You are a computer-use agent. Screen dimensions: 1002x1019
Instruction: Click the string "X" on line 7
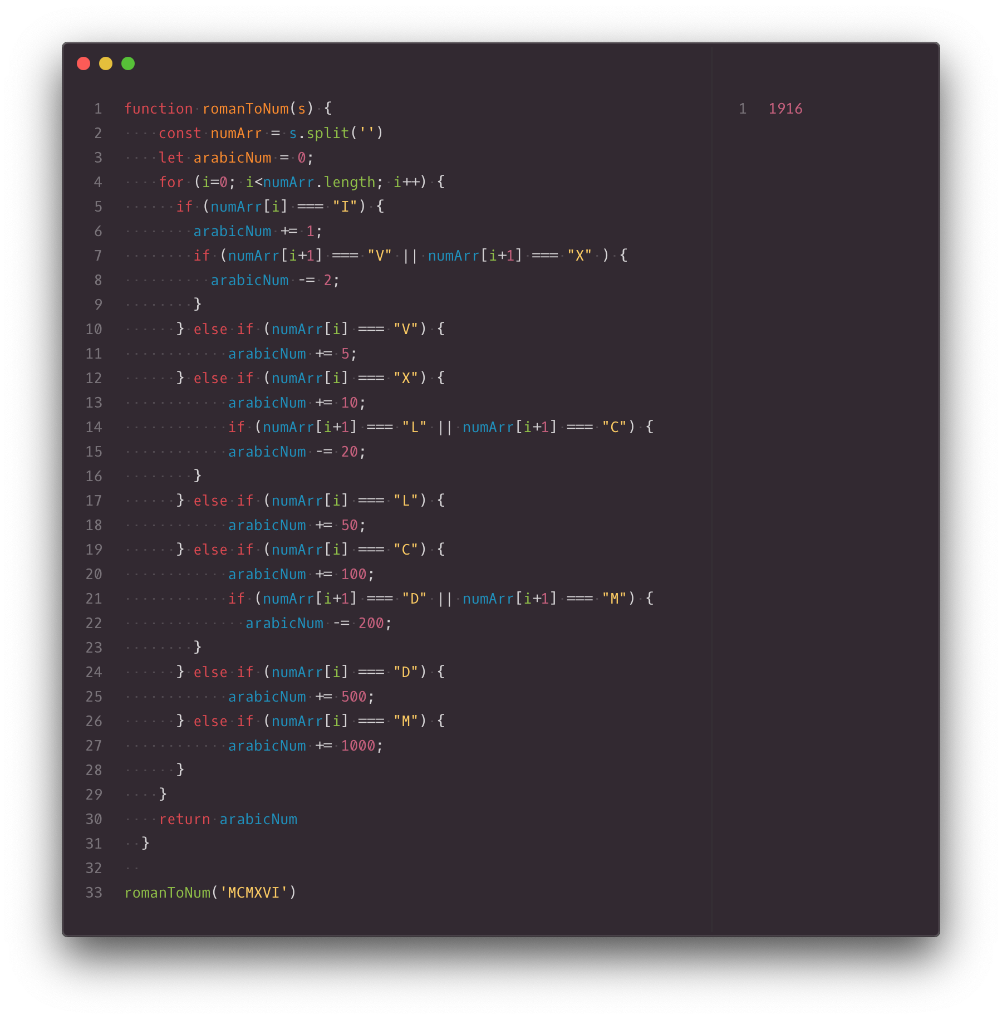click(579, 256)
